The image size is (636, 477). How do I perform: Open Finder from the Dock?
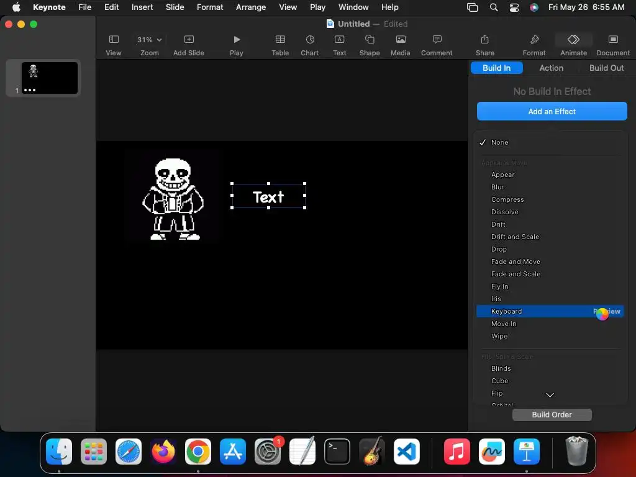pos(59,452)
